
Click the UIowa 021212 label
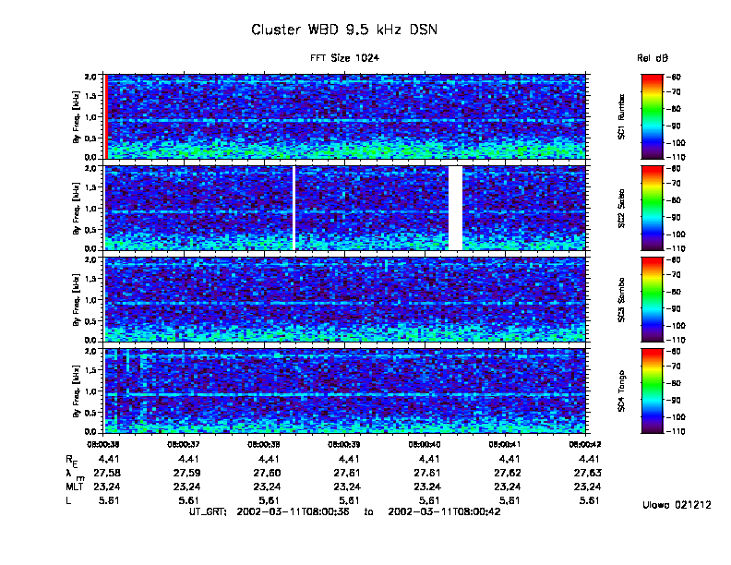click(x=676, y=505)
